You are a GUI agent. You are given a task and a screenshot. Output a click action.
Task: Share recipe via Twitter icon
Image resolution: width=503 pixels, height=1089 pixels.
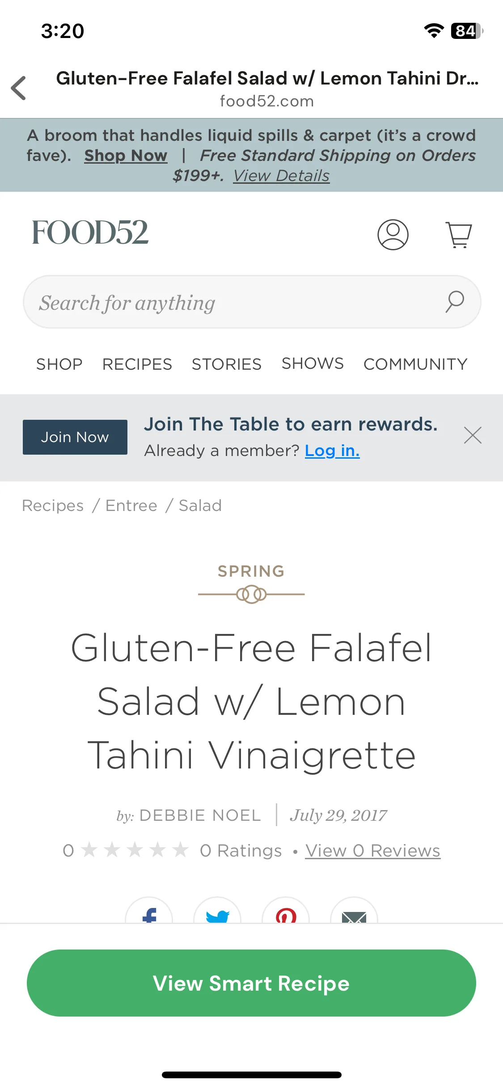(x=217, y=910)
